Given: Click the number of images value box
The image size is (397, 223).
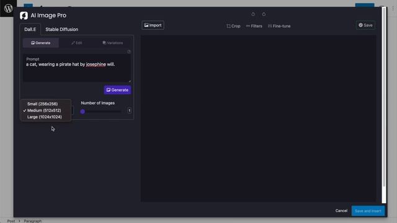Looking at the screenshot, I should [130, 111].
